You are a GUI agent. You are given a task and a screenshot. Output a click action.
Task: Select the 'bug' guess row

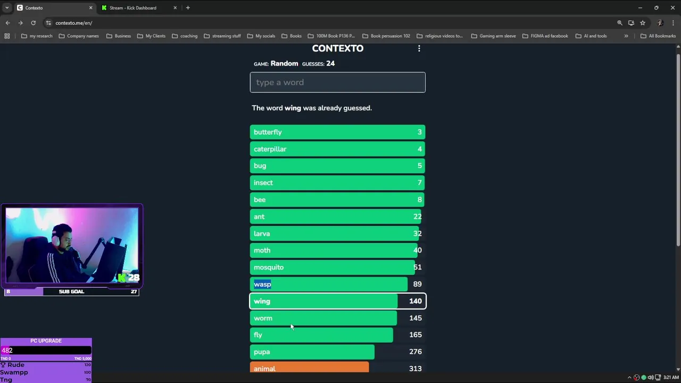pos(338,166)
